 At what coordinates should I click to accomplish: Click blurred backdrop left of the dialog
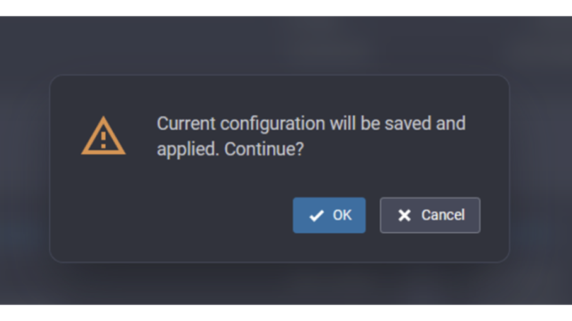pyautogui.click(x=24, y=167)
